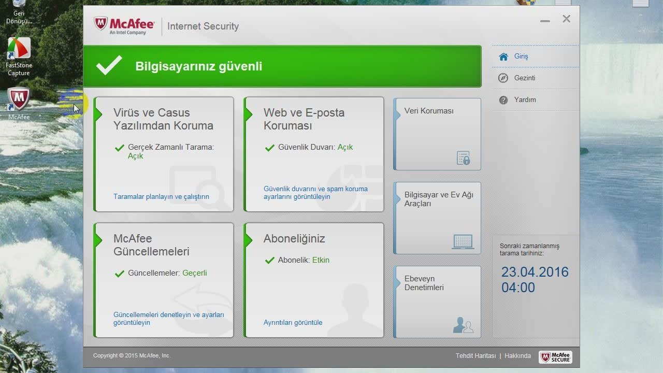Click the Veri Koruması lock document icon
The image size is (663, 373).
(x=463, y=157)
